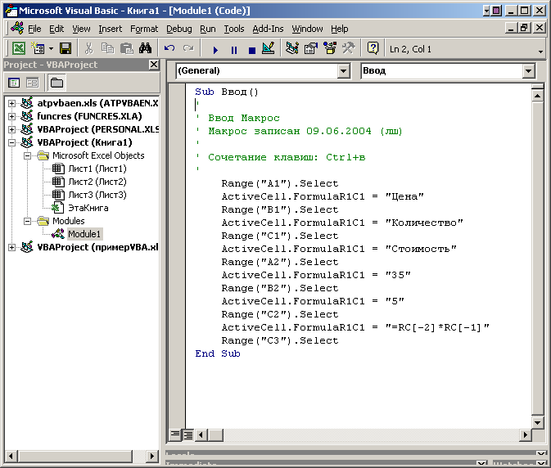Select Лист1 (Лист1) in project tree

point(97,169)
